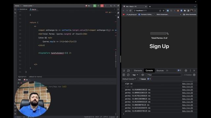Select the DevTools inspect element picker icon

point(124,71)
